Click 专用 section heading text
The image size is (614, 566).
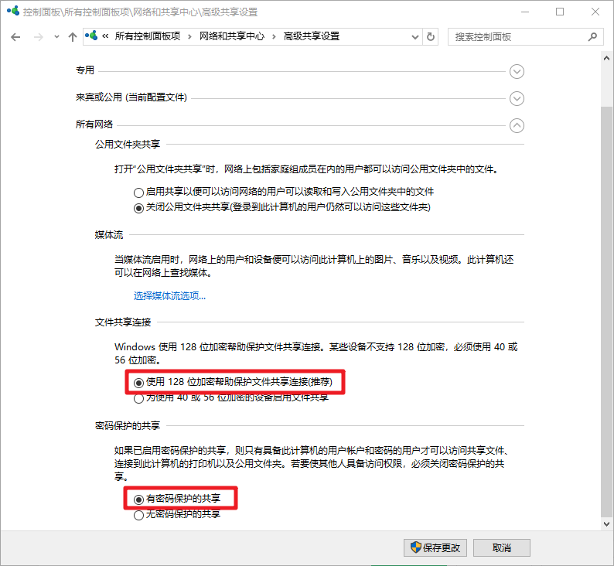tap(85, 70)
